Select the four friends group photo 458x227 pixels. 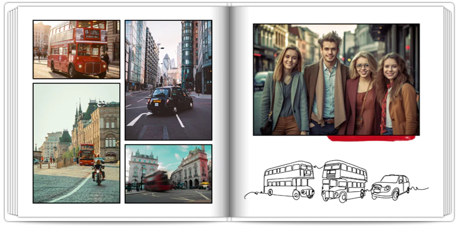tap(336, 79)
